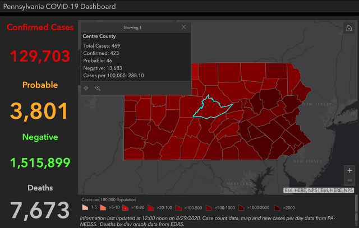The height and width of the screenshot is (228, 359).
Task: Click the >100-500 legend swatch
Action: pos(178,208)
